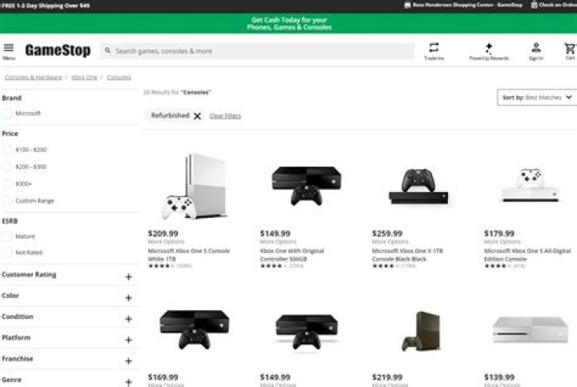Click Microsoft Xbox One X 1TB title

coord(407,255)
